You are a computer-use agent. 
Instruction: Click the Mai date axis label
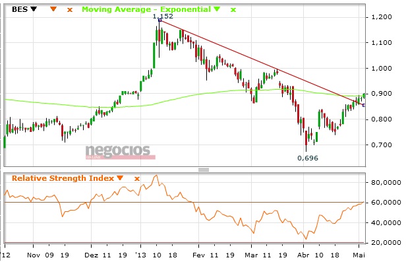click(359, 255)
